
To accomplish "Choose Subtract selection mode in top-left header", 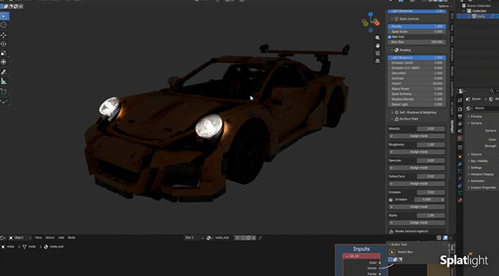I will [11, 7].
